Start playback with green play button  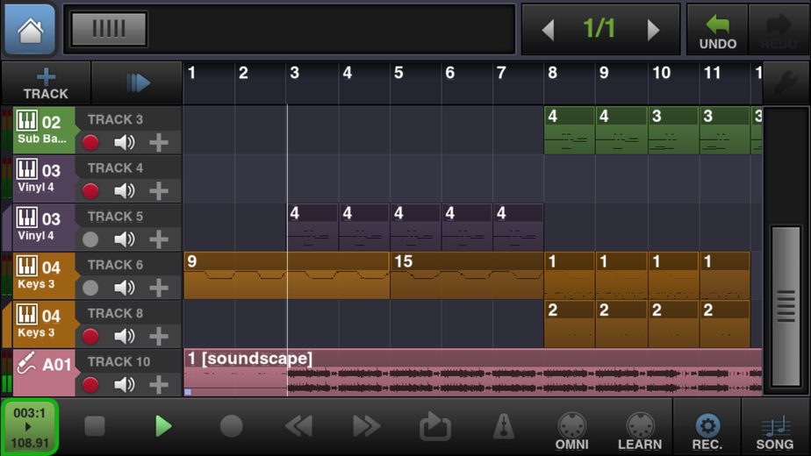(x=163, y=426)
